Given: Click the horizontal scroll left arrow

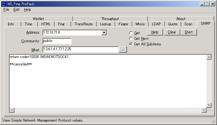Looking at the screenshot, I should [12, 110].
